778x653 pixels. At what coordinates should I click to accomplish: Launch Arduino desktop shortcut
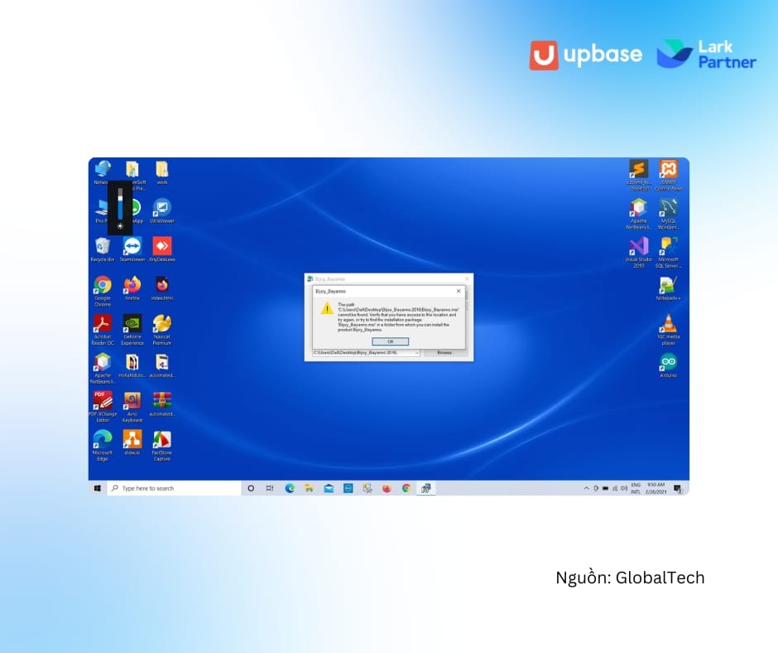coord(669,365)
